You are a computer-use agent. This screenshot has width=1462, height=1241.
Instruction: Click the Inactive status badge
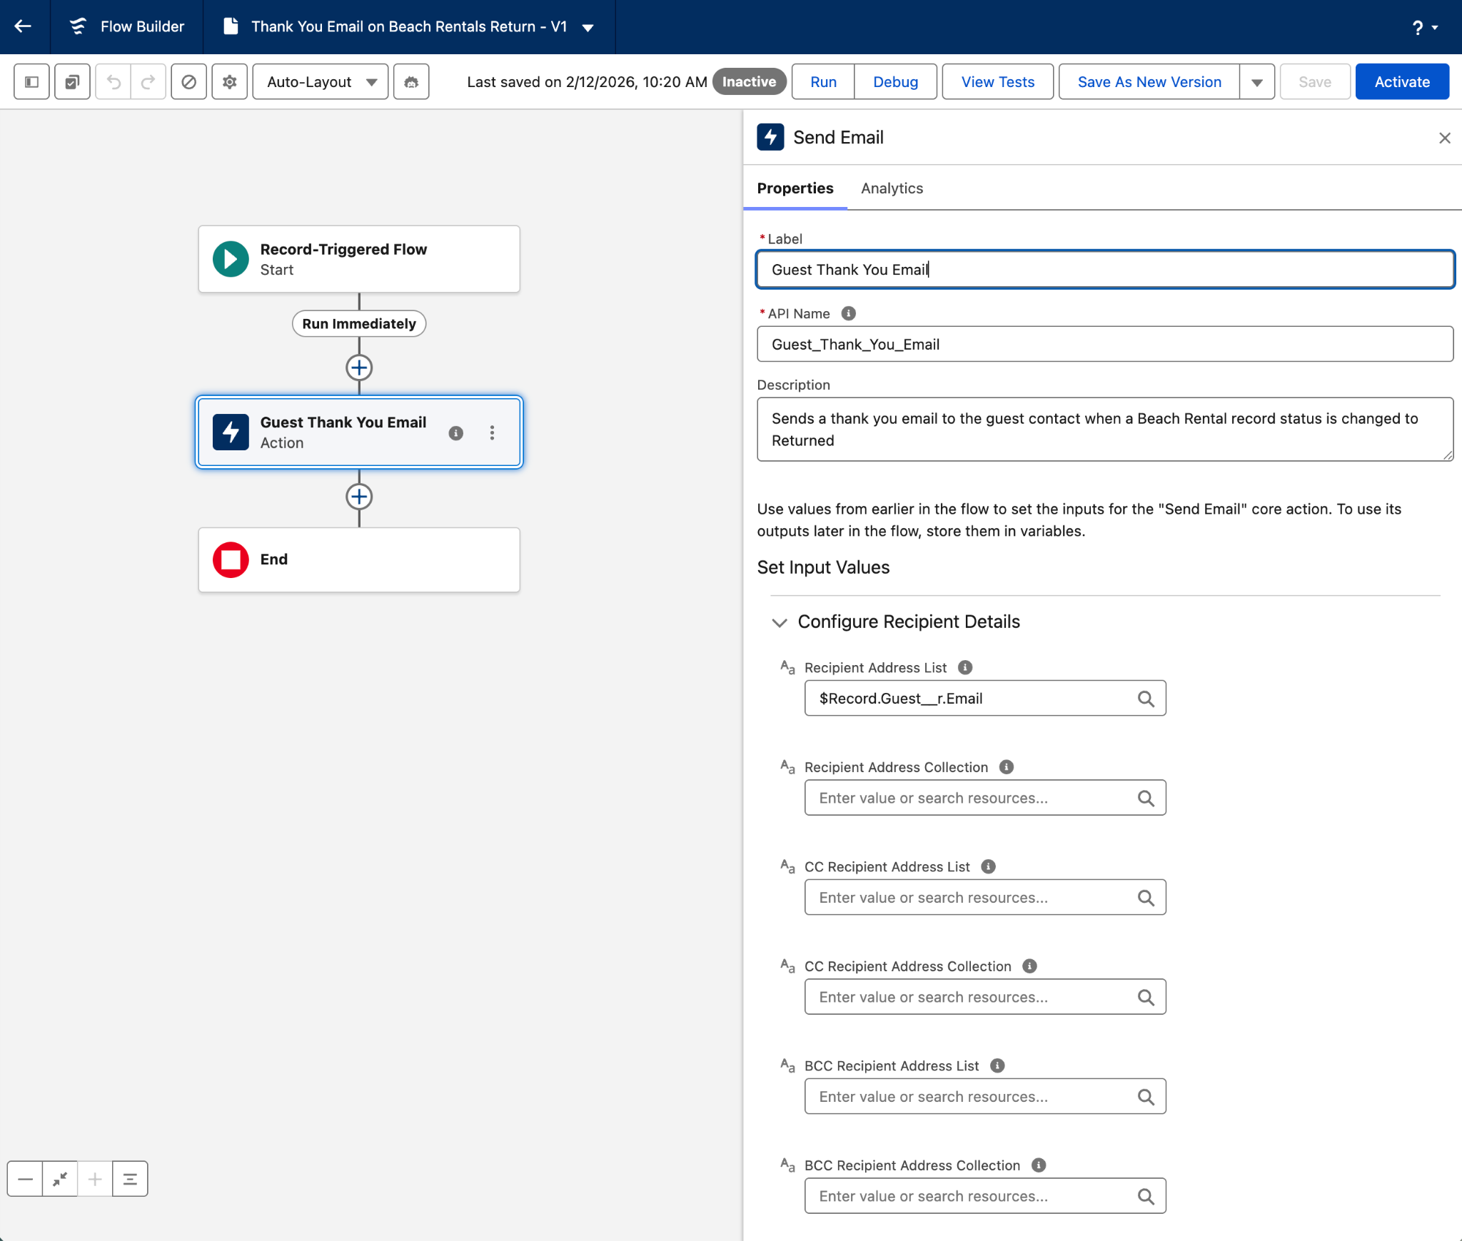pos(749,82)
